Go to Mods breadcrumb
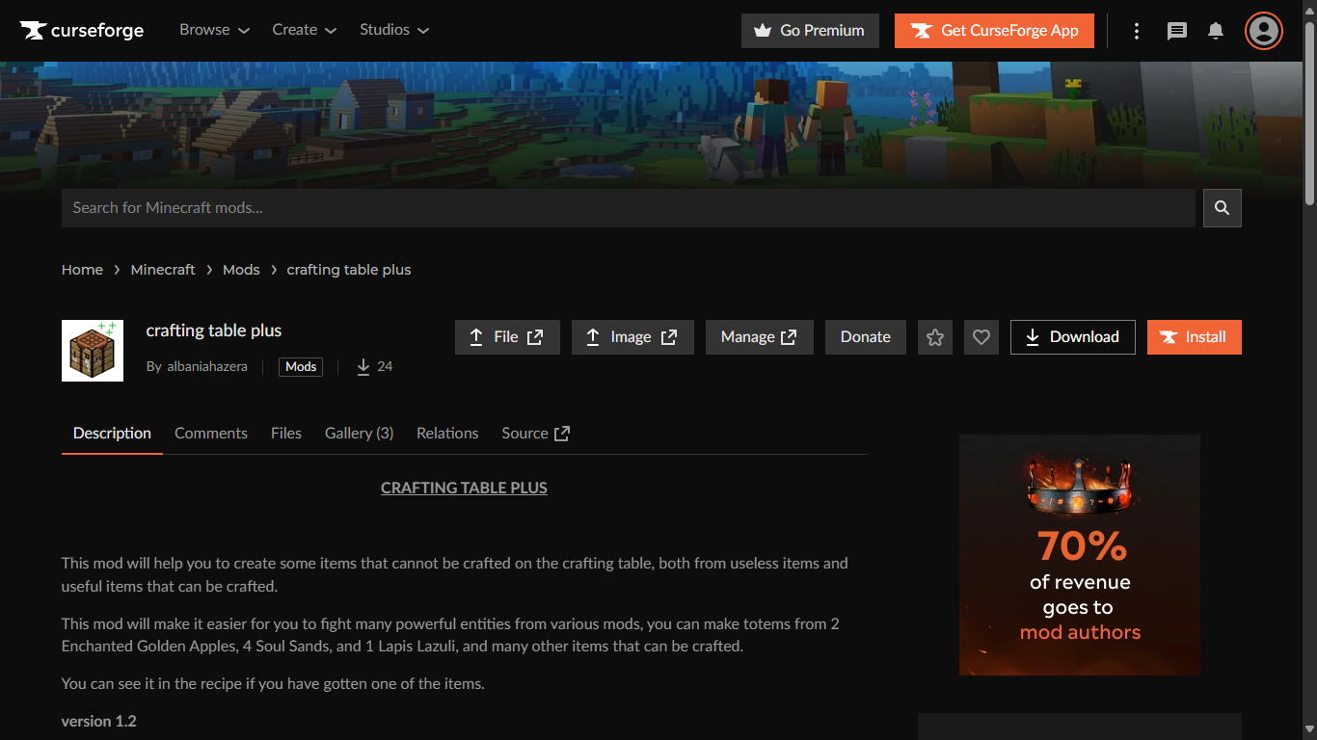The height and width of the screenshot is (740, 1317). [x=241, y=270]
